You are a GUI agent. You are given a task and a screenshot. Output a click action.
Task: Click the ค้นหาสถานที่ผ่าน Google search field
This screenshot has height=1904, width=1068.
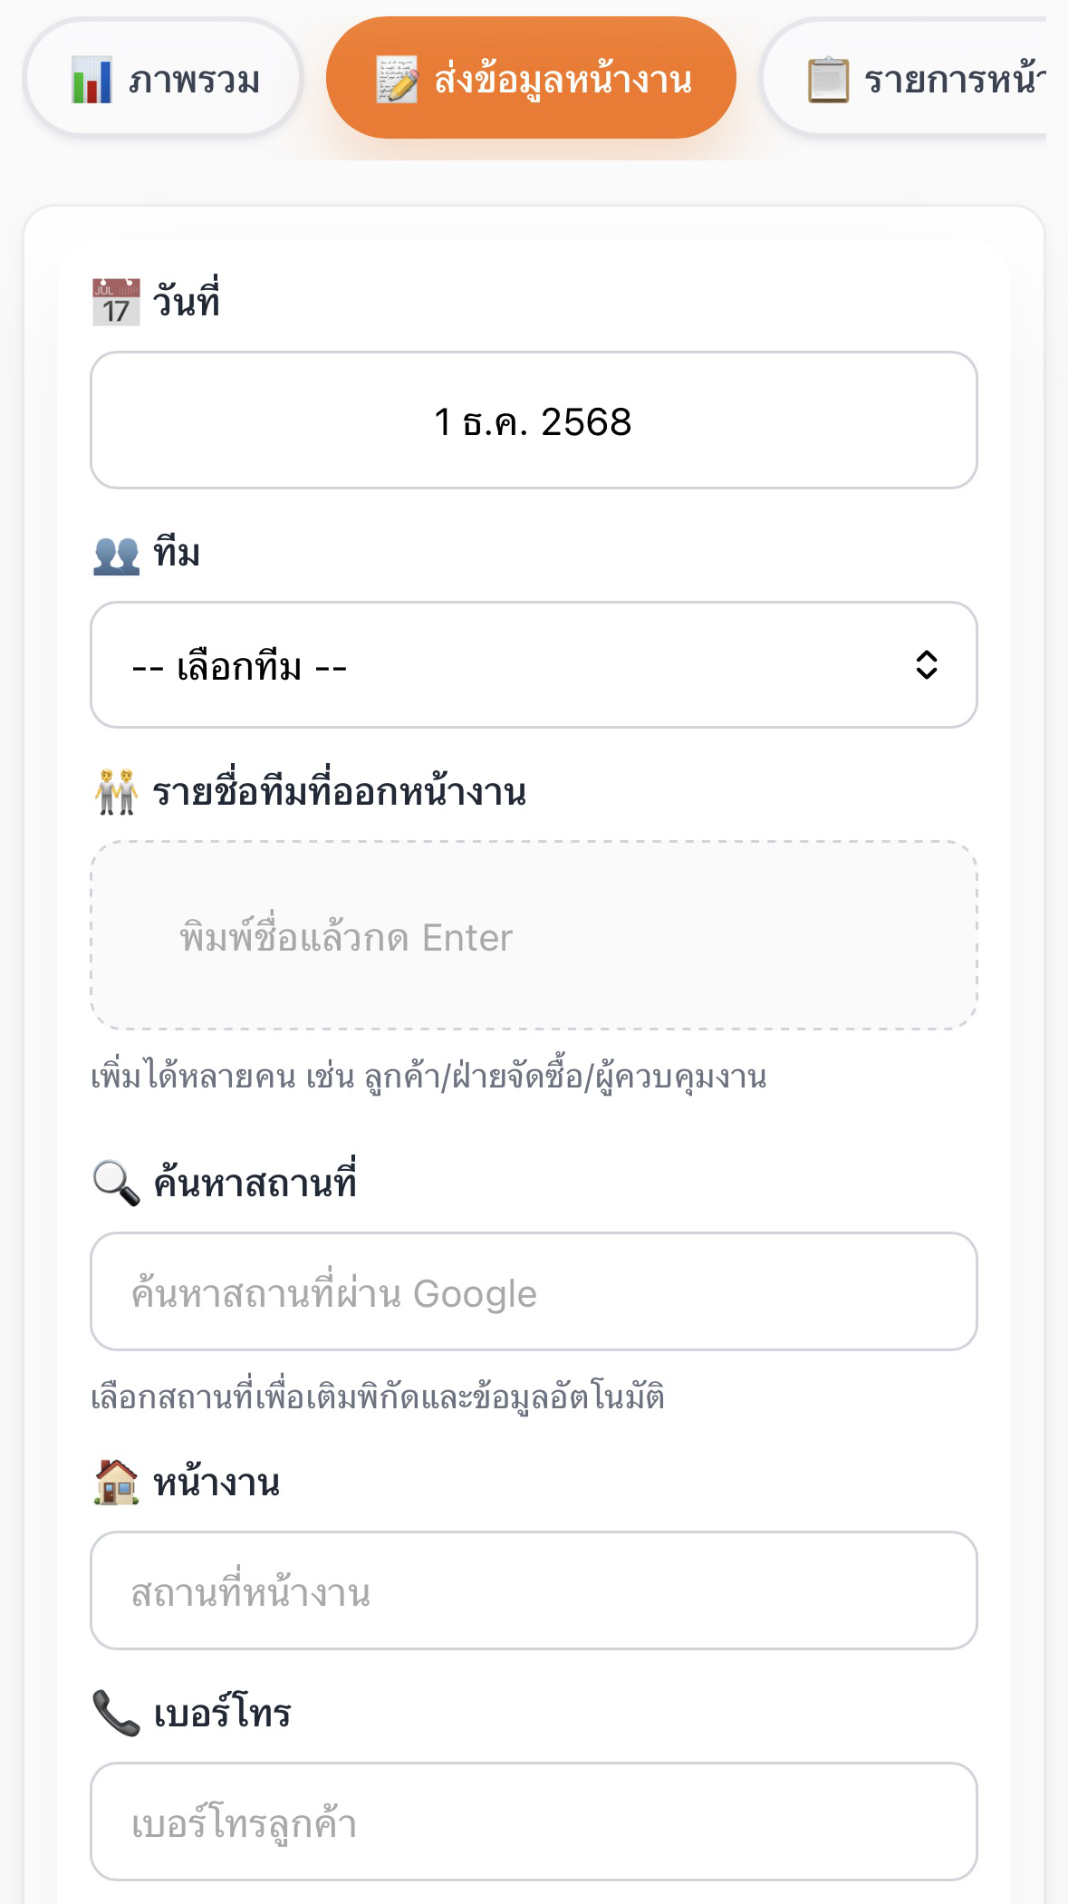click(x=533, y=1292)
